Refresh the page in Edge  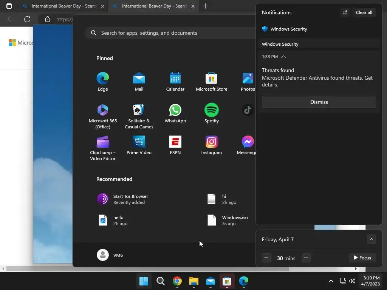pyautogui.click(x=27, y=19)
